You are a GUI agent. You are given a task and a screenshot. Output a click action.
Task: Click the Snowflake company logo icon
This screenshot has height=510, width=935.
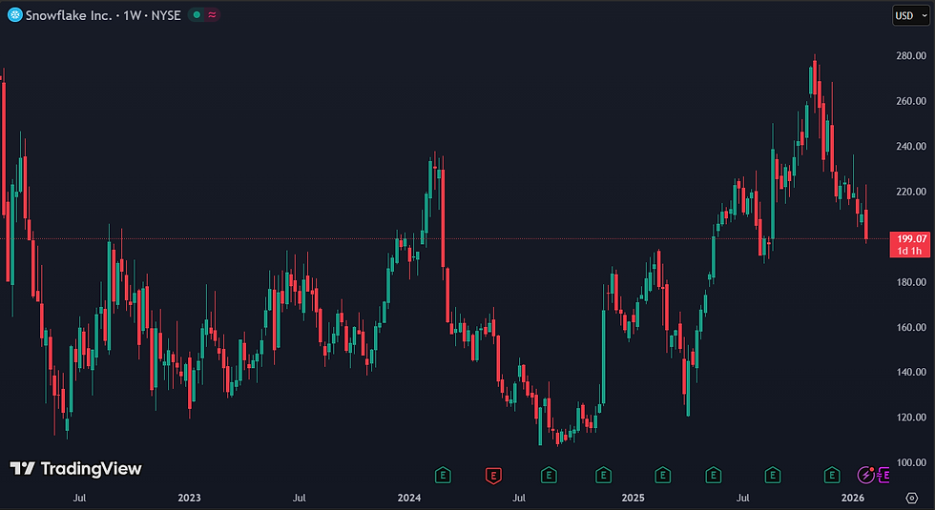point(15,15)
